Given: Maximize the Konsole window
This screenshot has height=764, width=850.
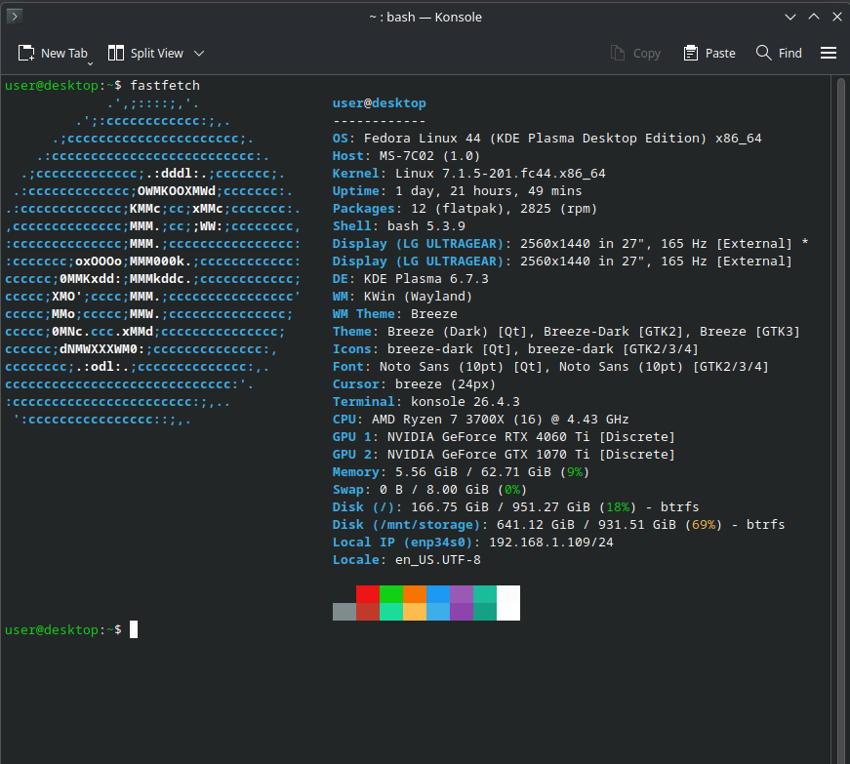Looking at the screenshot, I should (x=814, y=17).
